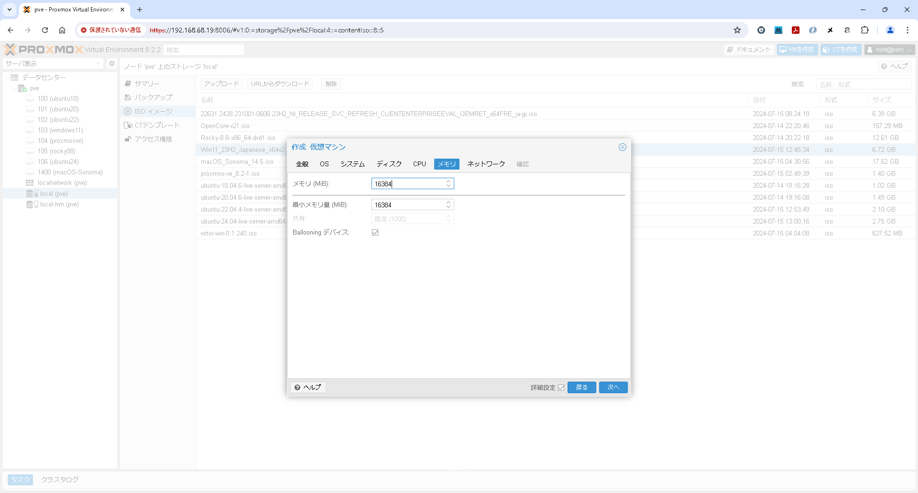Select VM 103 (windows11)
The width and height of the screenshot is (918, 493).
click(60, 130)
